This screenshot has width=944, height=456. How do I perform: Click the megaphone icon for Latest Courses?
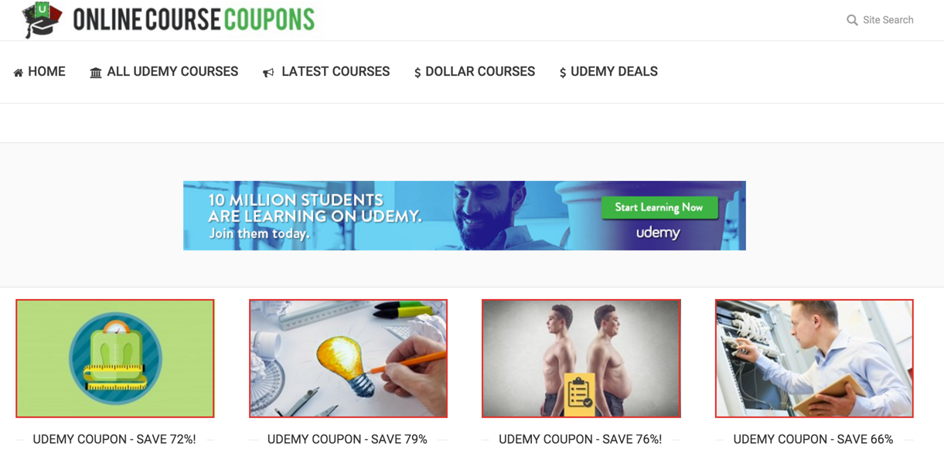(x=268, y=73)
